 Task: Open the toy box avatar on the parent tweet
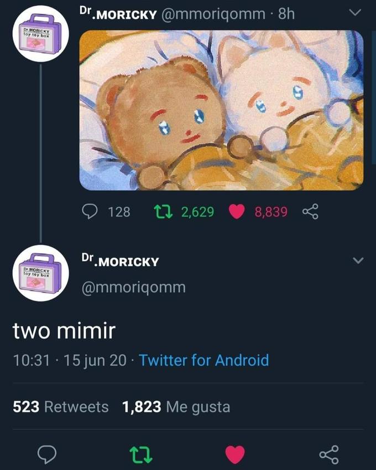coord(40,34)
